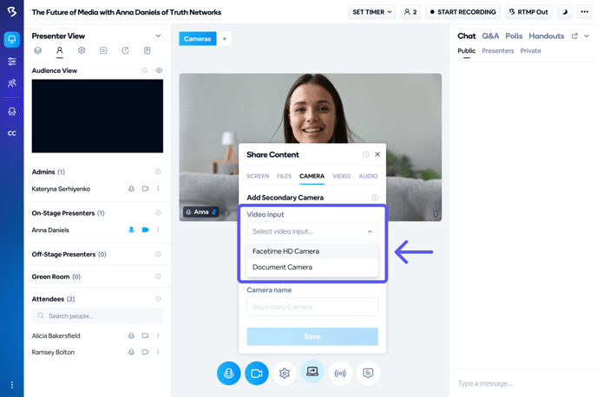Toggle Audience View eye visibility
This screenshot has height=397, width=597.
click(159, 70)
